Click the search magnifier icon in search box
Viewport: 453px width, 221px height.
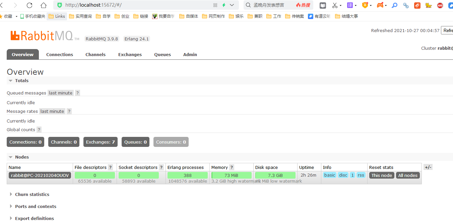tap(248, 5)
